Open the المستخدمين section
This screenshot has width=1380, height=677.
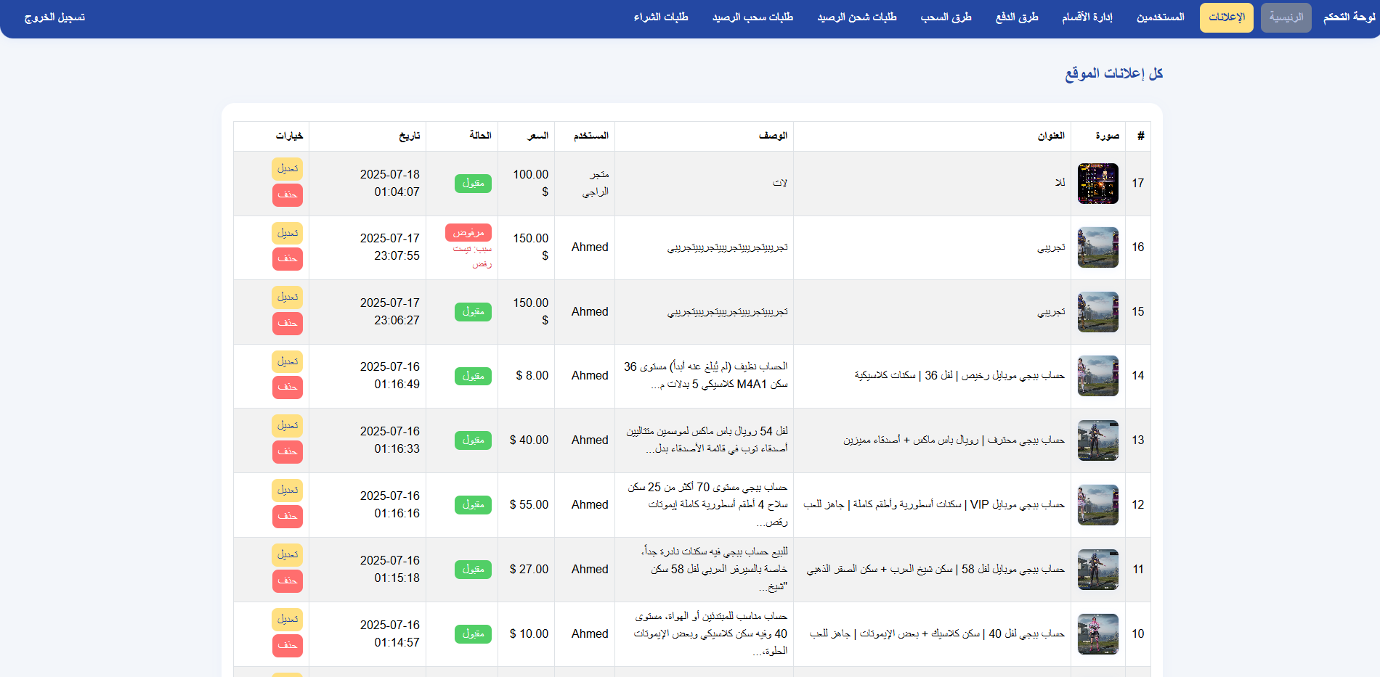(x=1160, y=17)
